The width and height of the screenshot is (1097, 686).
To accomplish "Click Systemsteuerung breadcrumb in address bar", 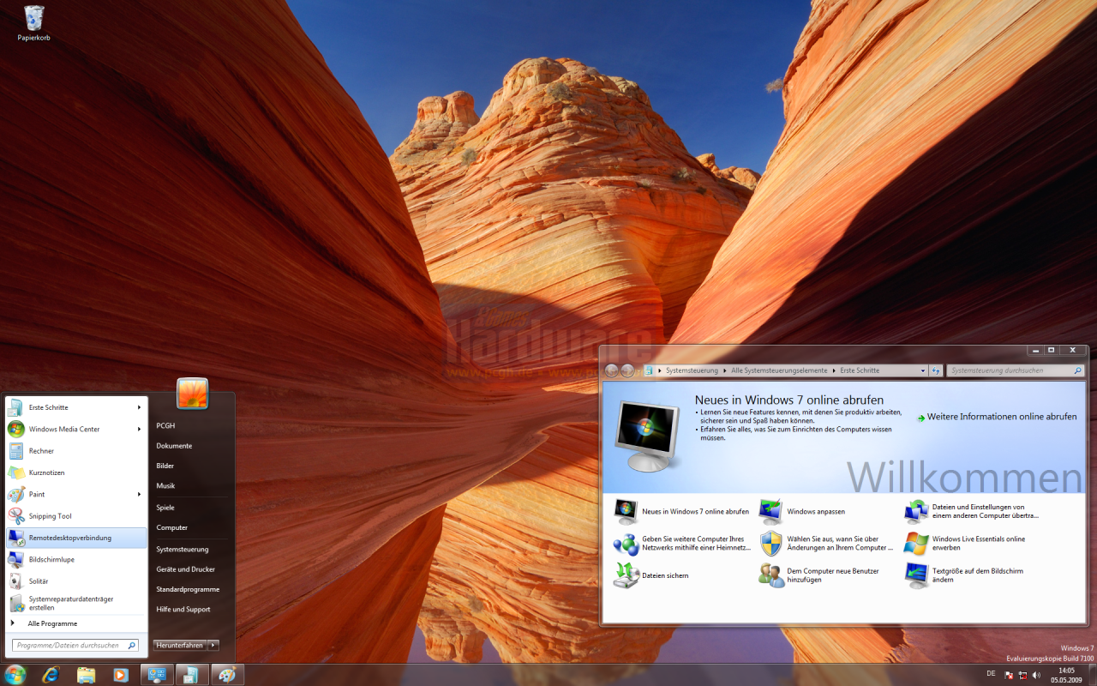I will [x=693, y=370].
